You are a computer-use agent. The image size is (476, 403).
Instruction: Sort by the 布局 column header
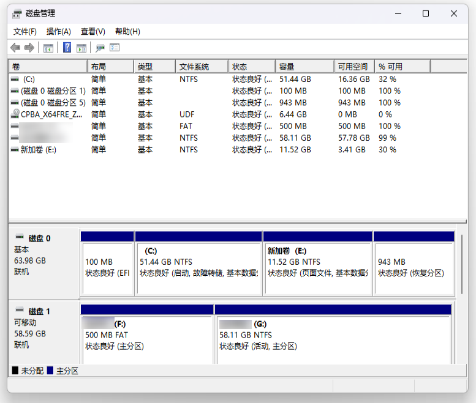click(x=111, y=67)
